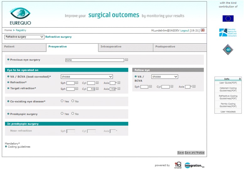Image resolution: width=244 pixels, height=169 pixels.
Task: Collapse the Info panel chevron
Action: [240, 79]
